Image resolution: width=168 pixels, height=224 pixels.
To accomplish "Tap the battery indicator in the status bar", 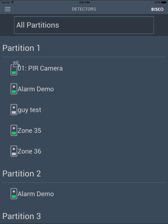I will click(x=164, y=2).
